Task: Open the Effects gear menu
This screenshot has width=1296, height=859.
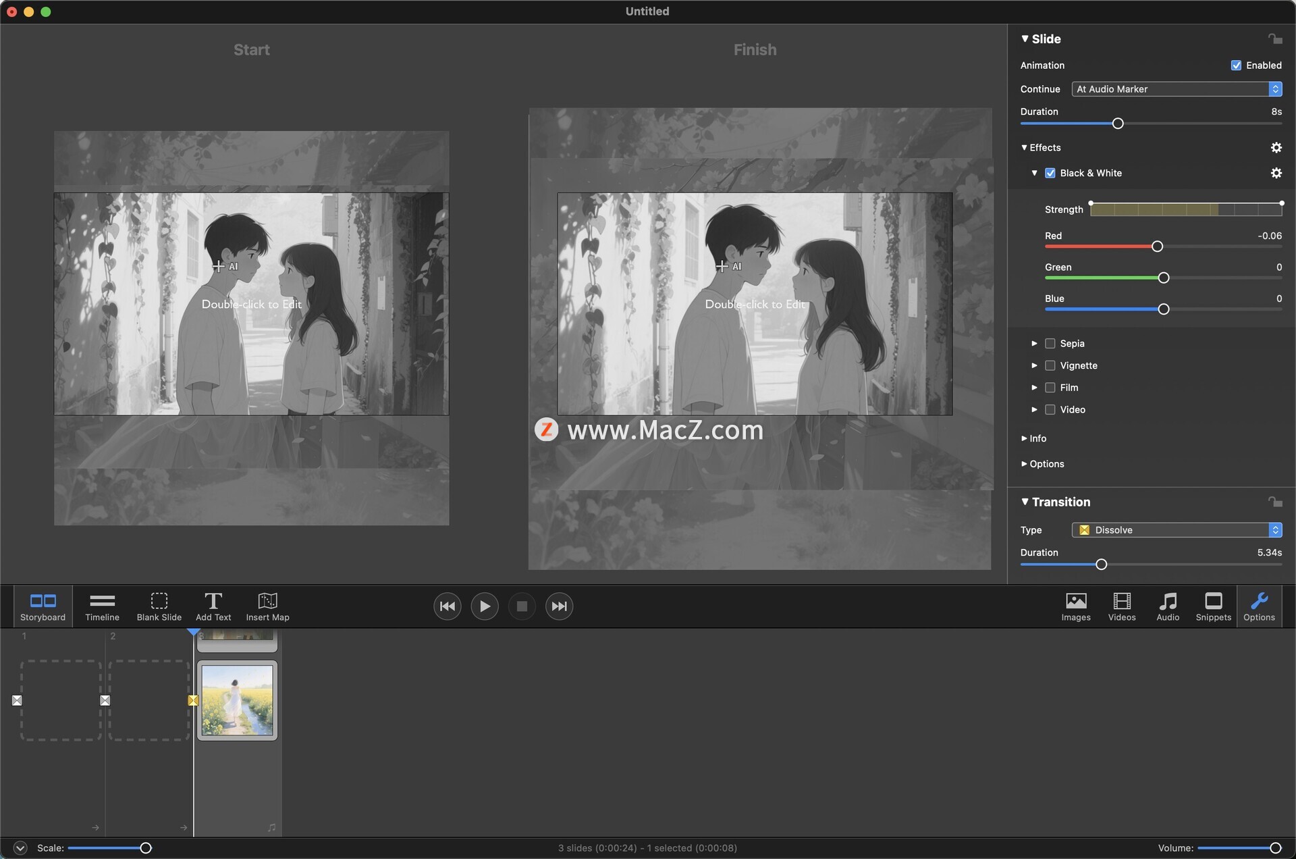Action: [1276, 147]
